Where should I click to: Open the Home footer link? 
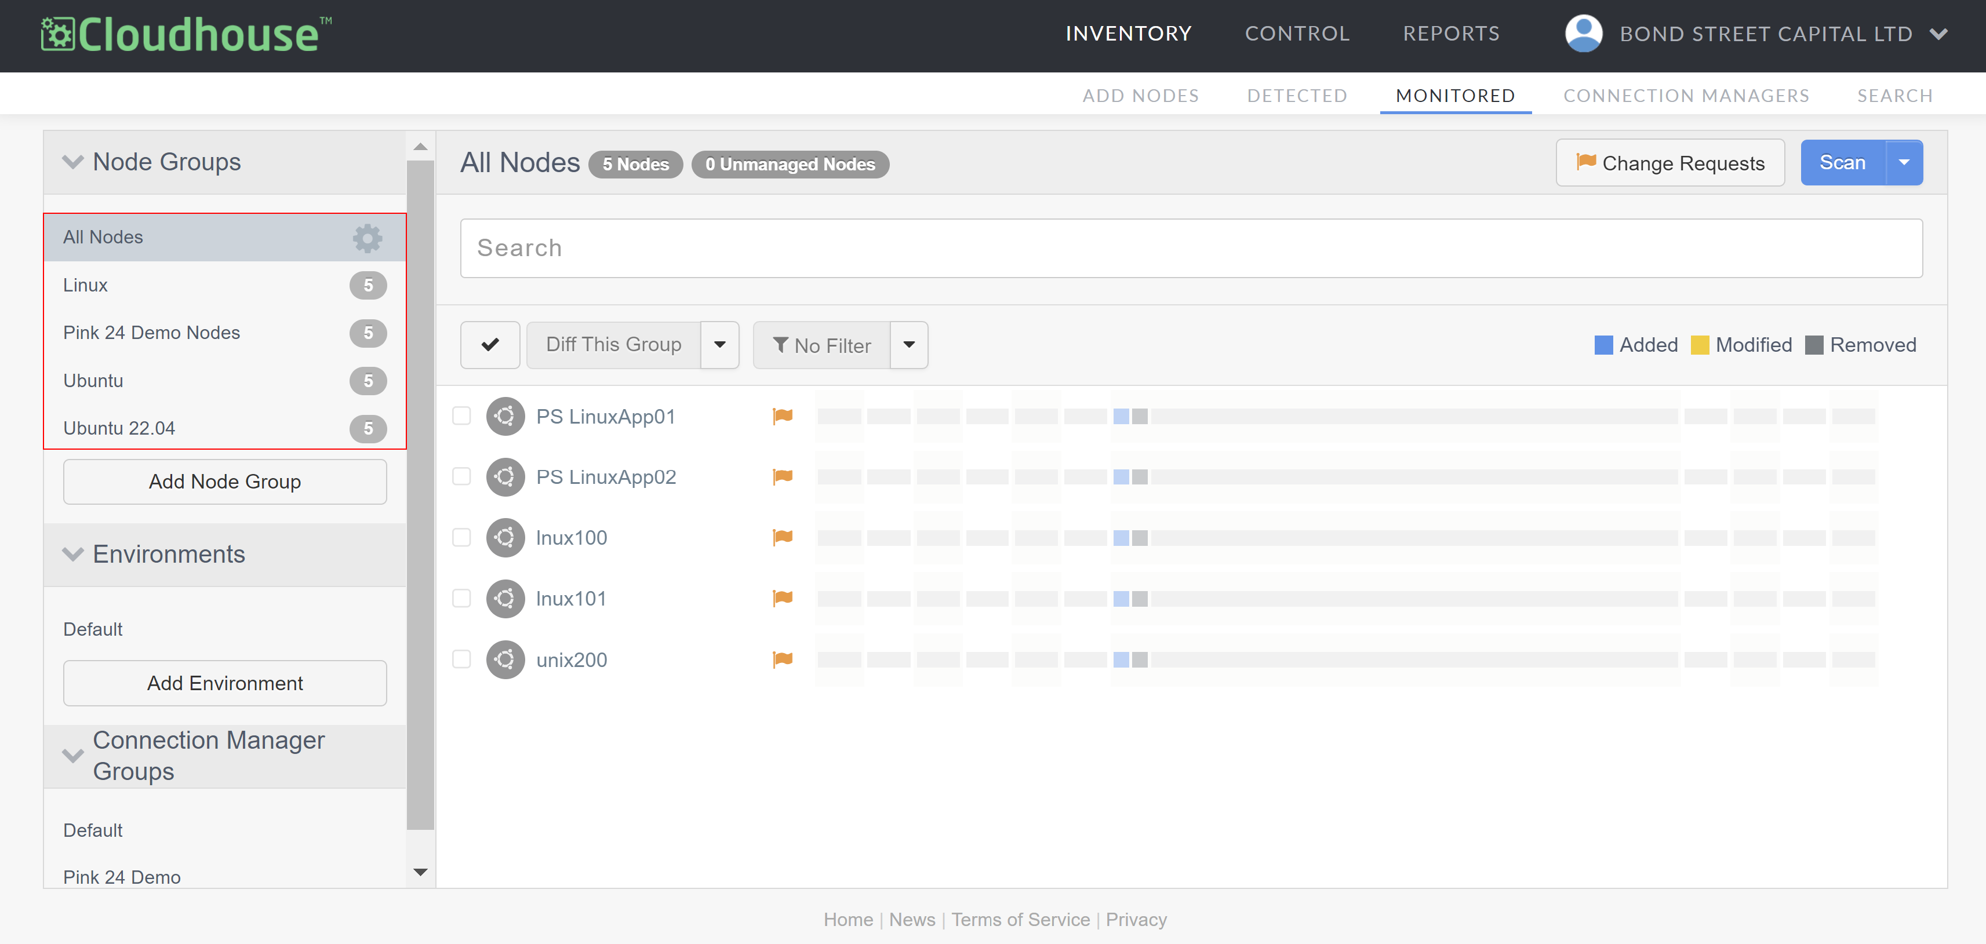848,919
